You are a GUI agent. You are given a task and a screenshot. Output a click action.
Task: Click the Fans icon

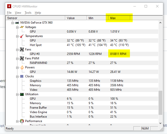tap(22, 49)
